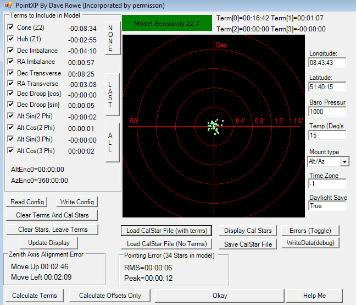Image resolution: width=356 pixels, height=305 pixels.
Task: Click the Temp degrees field
Action: (327, 135)
